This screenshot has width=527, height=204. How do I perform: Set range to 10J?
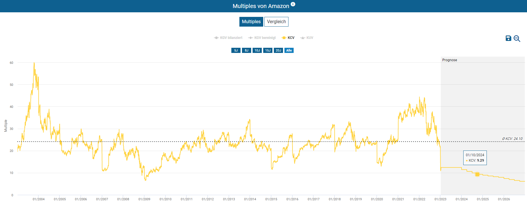[257, 50]
